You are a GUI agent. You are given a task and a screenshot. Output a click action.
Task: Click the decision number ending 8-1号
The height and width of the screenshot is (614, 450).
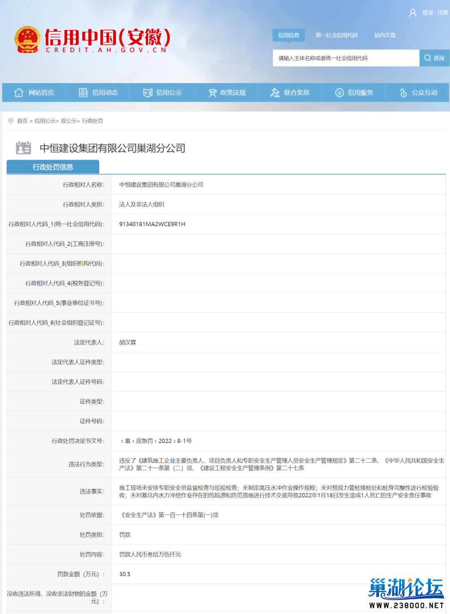tap(156, 441)
